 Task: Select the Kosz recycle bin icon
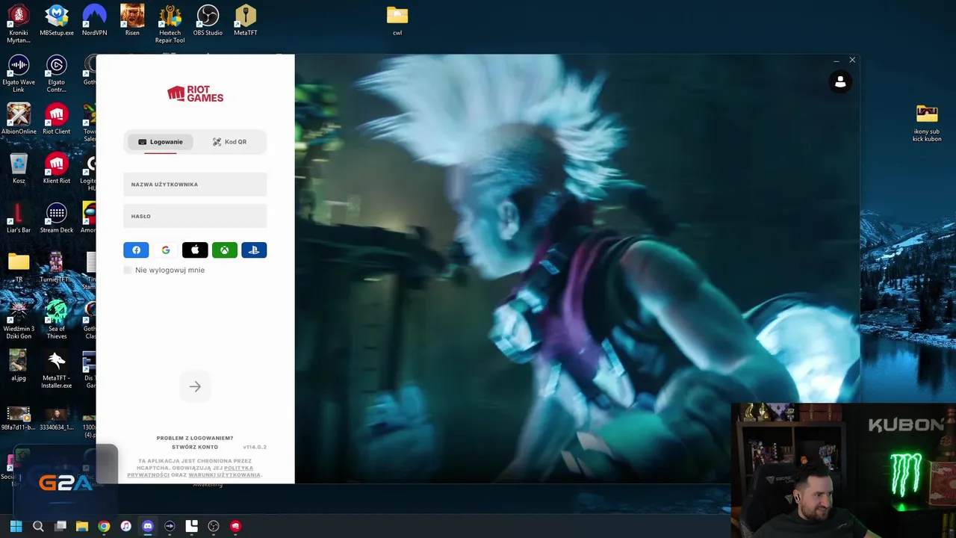tap(19, 168)
